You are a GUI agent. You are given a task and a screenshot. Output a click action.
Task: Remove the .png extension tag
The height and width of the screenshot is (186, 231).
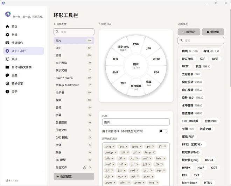coord(114,146)
